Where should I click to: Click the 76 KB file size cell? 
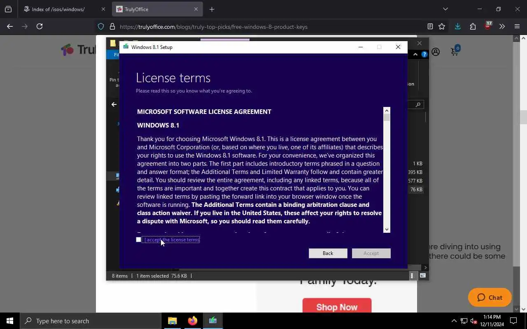tap(416, 190)
